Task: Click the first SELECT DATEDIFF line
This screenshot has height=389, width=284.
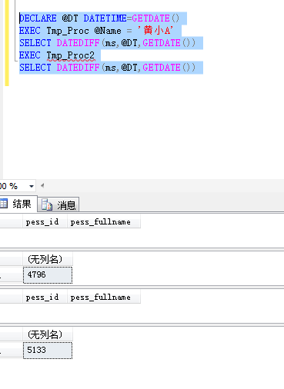Action: pos(107,43)
